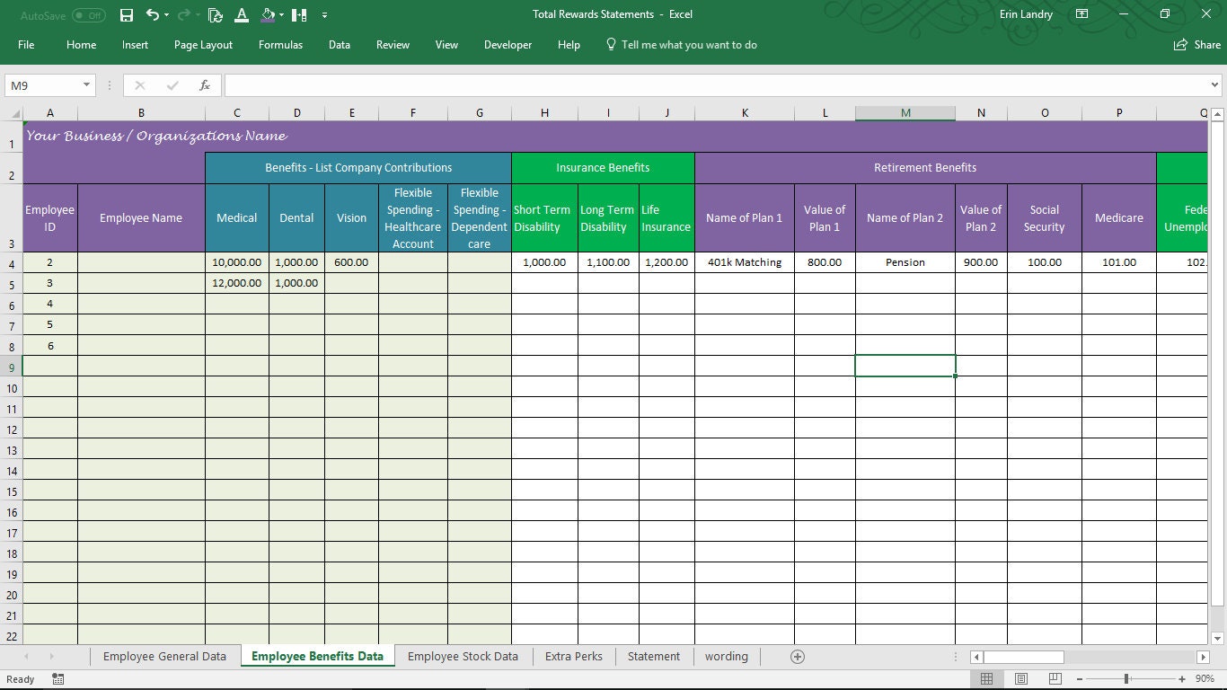Viewport: 1227px width, 690px height.
Task: Select the cell containing 401k Matching
Action: point(745,262)
